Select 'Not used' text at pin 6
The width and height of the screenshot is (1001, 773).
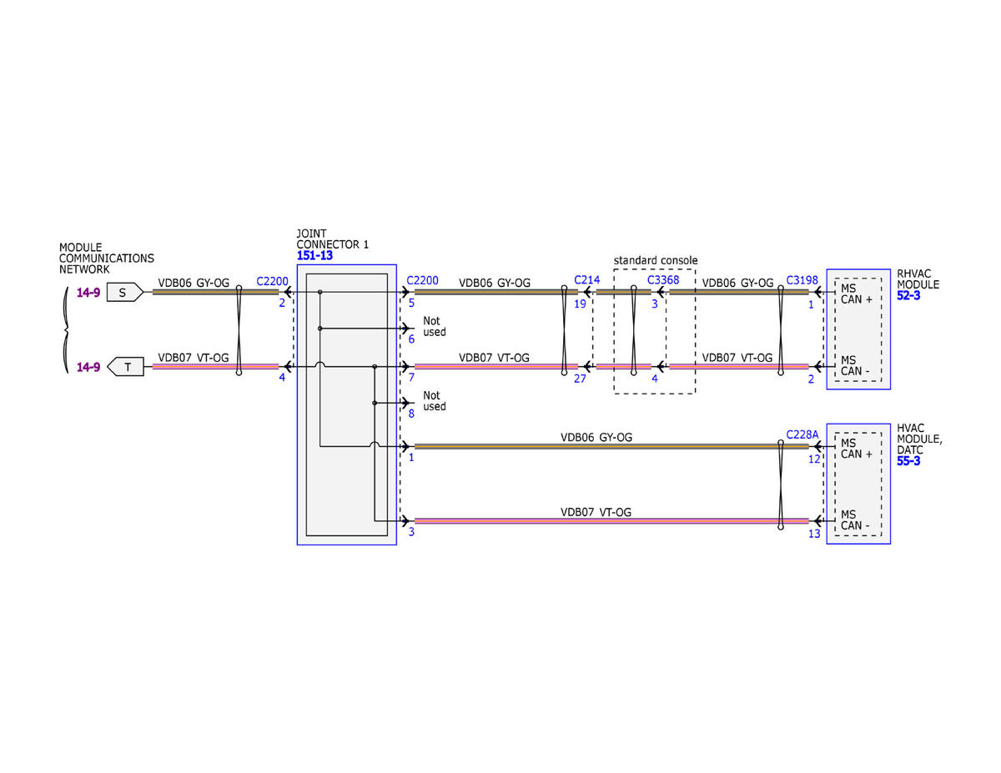[435, 326]
